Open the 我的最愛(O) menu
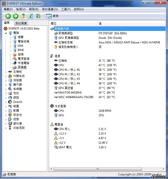 [50, 9]
